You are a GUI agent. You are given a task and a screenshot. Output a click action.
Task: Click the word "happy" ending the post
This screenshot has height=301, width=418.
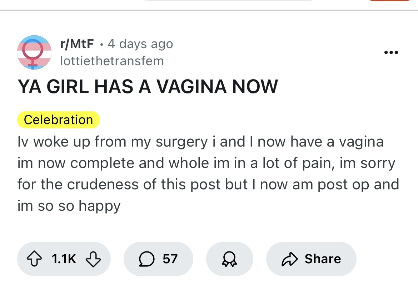point(100,206)
